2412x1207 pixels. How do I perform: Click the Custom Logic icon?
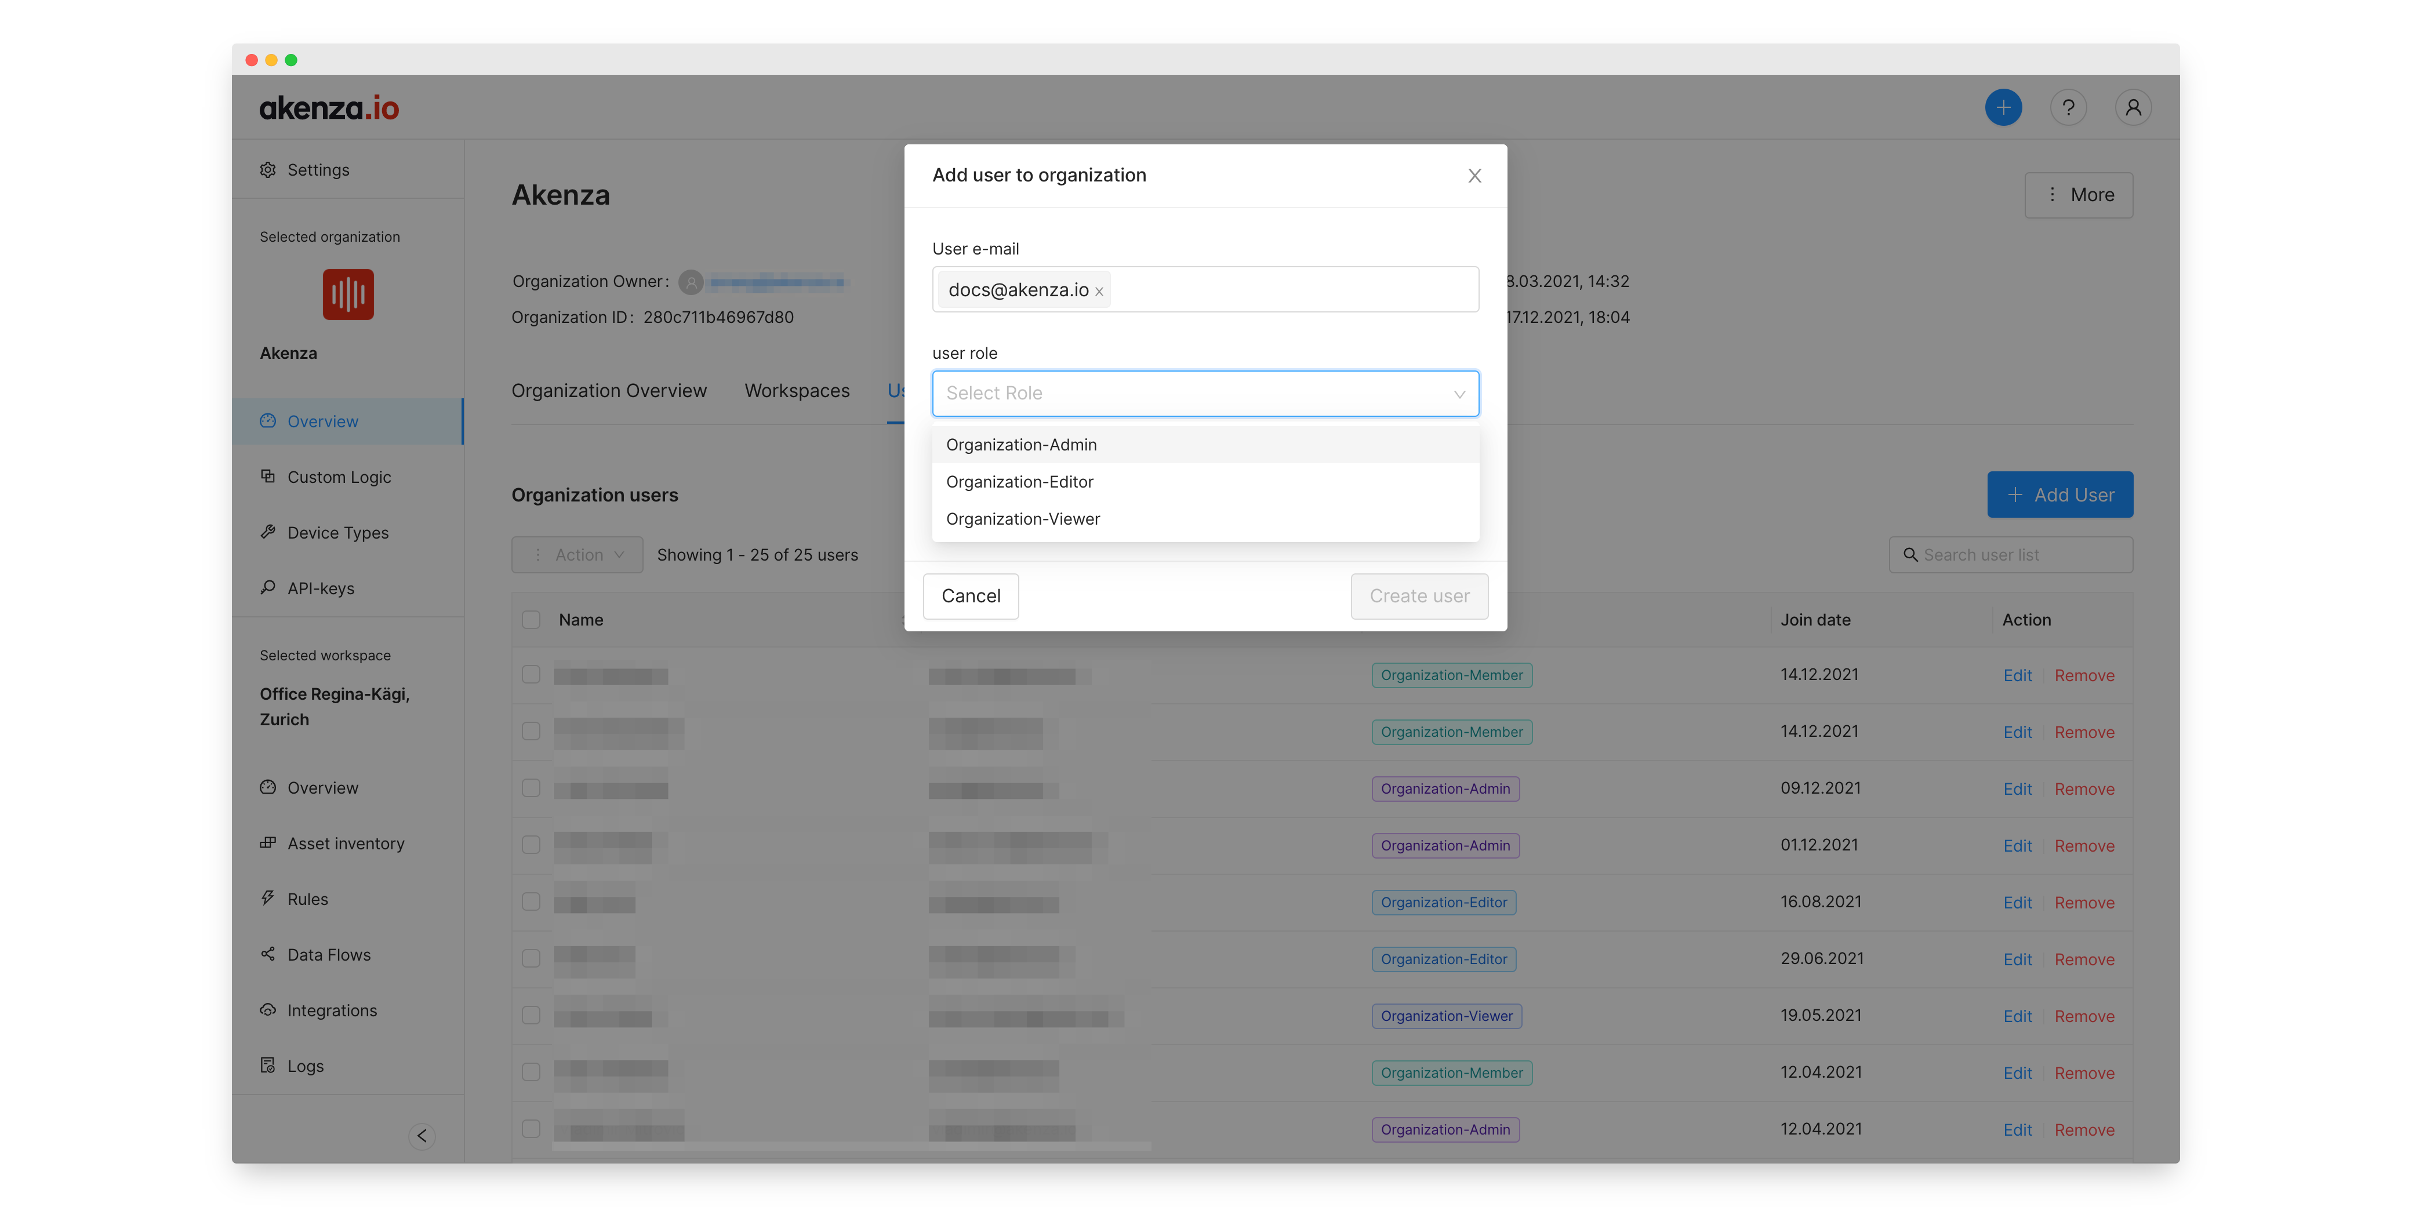[268, 477]
